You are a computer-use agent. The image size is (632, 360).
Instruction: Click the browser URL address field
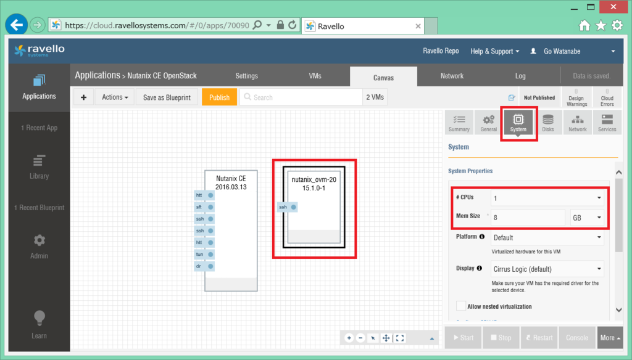click(157, 25)
